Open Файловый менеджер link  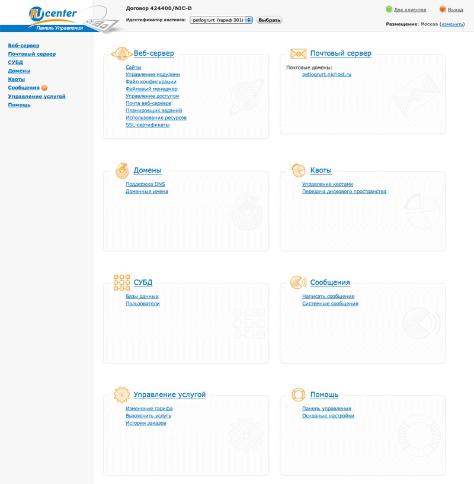point(152,88)
